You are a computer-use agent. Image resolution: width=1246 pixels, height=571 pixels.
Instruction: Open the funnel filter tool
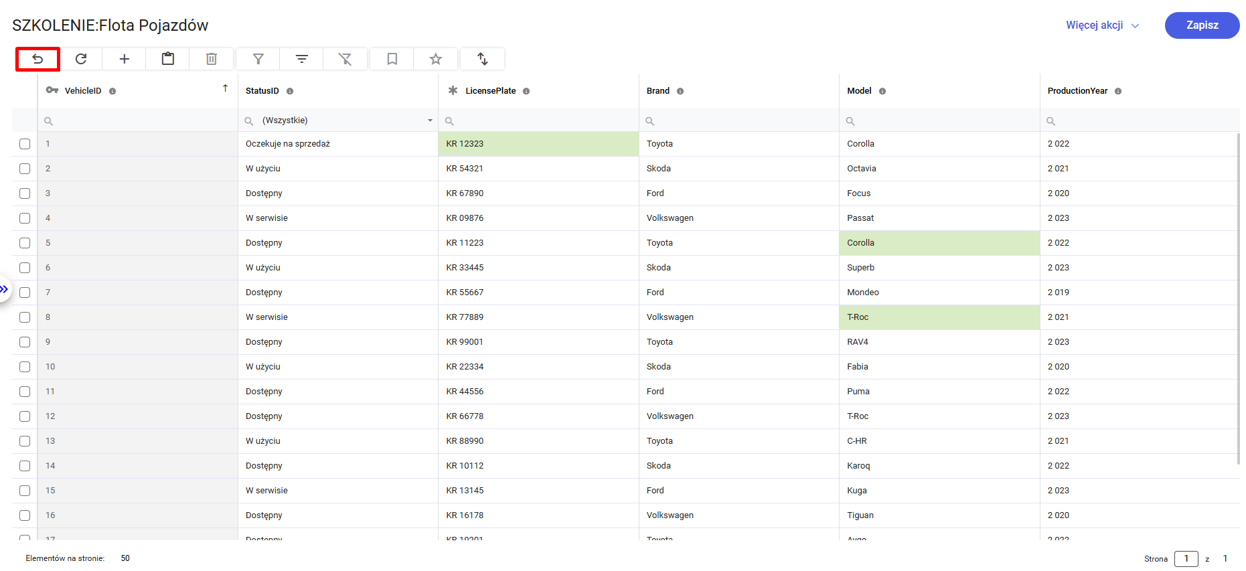pyautogui.click(x=258, y=59)
